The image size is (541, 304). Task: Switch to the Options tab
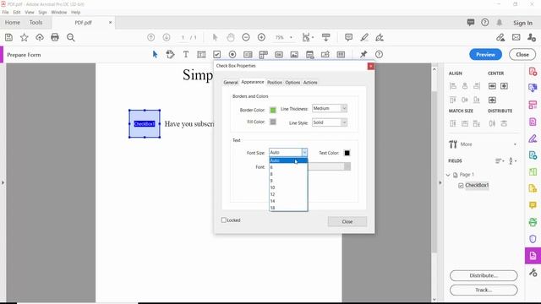292,83
